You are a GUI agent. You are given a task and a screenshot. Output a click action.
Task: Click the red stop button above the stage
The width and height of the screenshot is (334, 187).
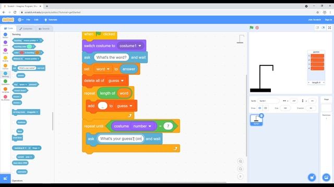tap(257, 28)
